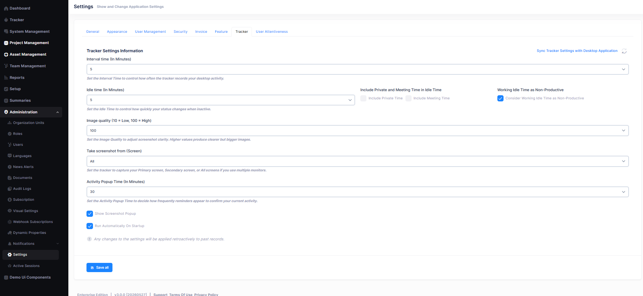
Task: Open the Activity Popup Time dropdown
Action: click(x=358, y=192)
